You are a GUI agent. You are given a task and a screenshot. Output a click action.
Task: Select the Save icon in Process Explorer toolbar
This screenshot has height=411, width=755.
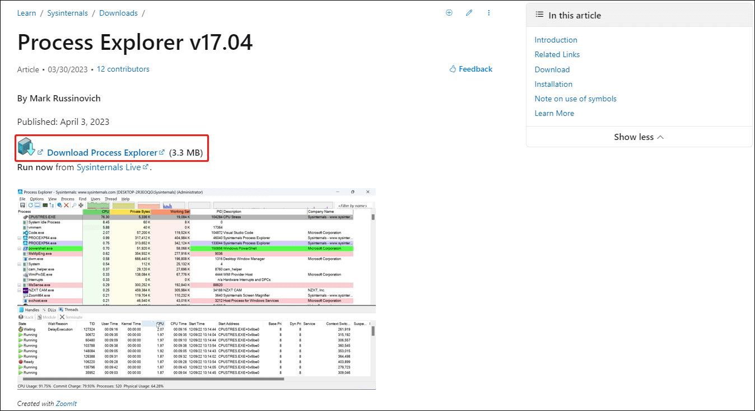(22, 205)
